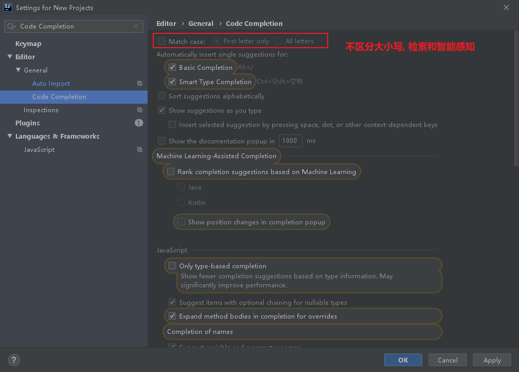Click the General breadcrumb
519x372 pixels.
click(x=201, y=23)
